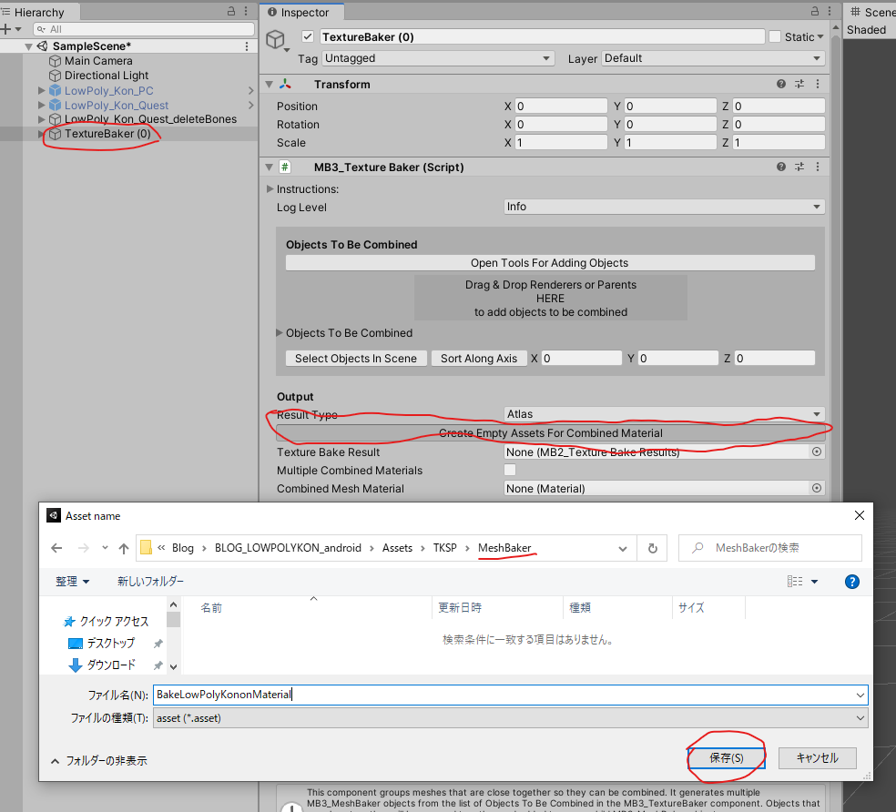The width and height of the screenshot is (896, 812).
Task: Open the Hierarchy panel three-dot menu
Action: 246,11
